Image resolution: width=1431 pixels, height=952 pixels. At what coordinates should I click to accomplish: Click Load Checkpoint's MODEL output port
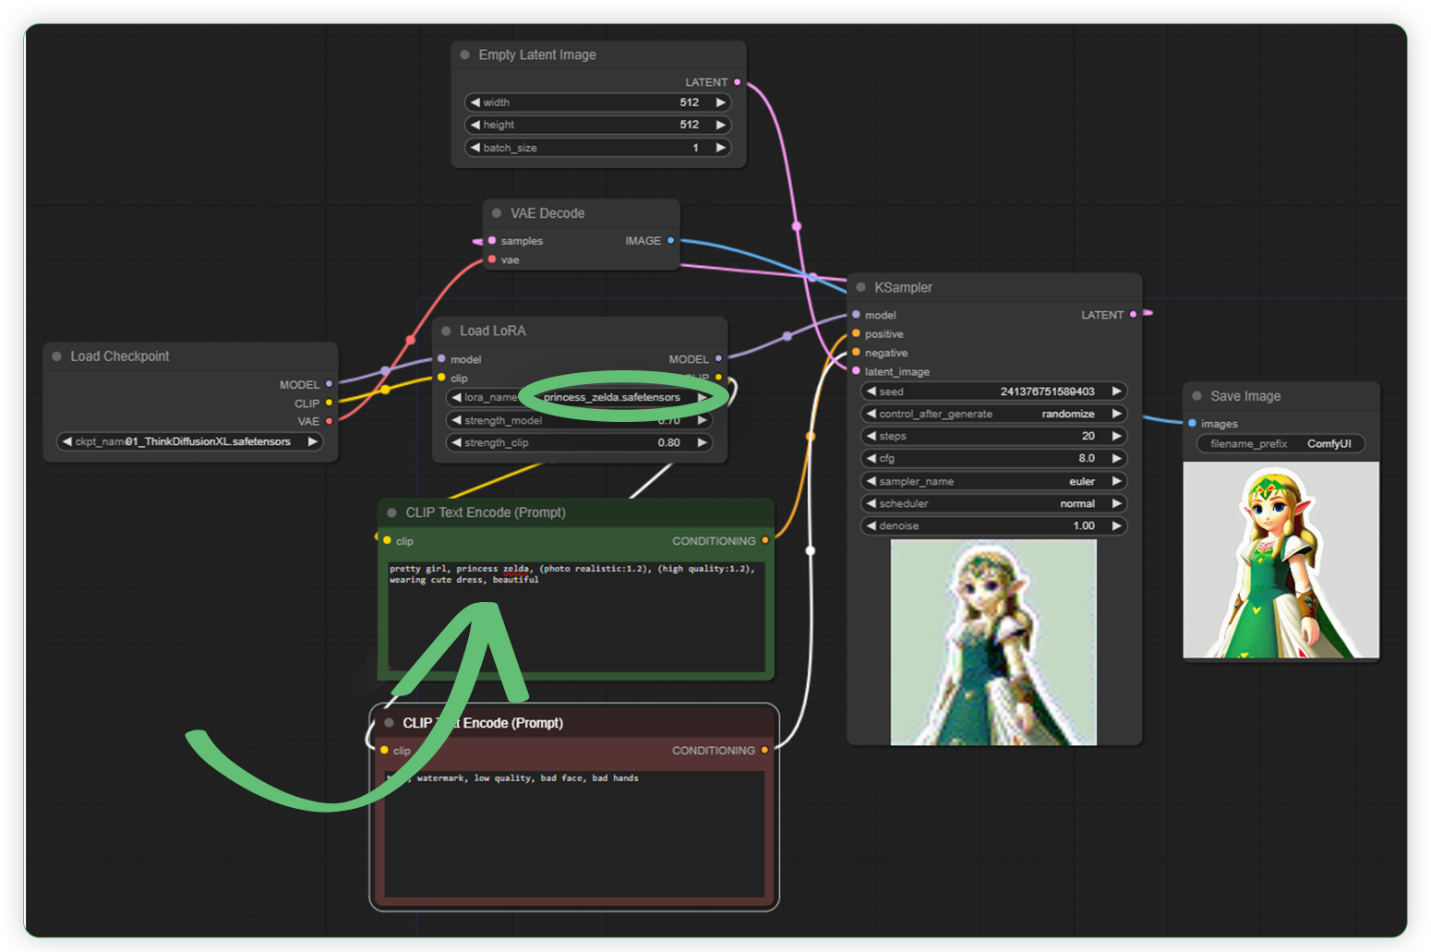coord(329,384)
